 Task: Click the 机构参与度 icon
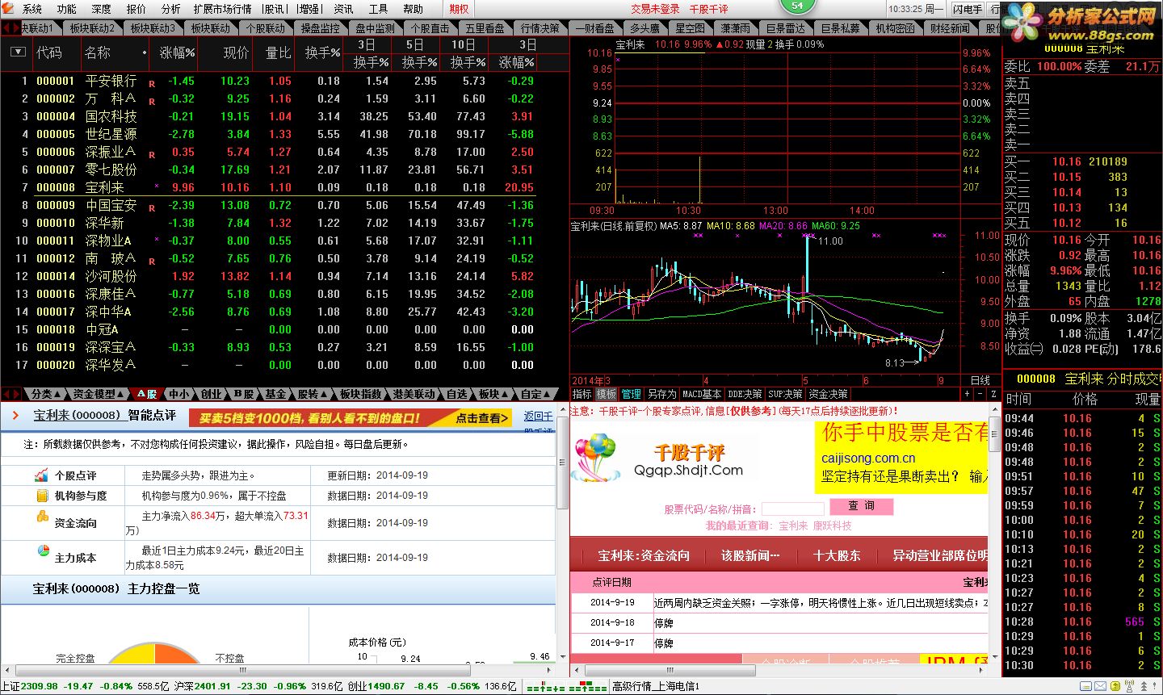click(x=42, y=496)
